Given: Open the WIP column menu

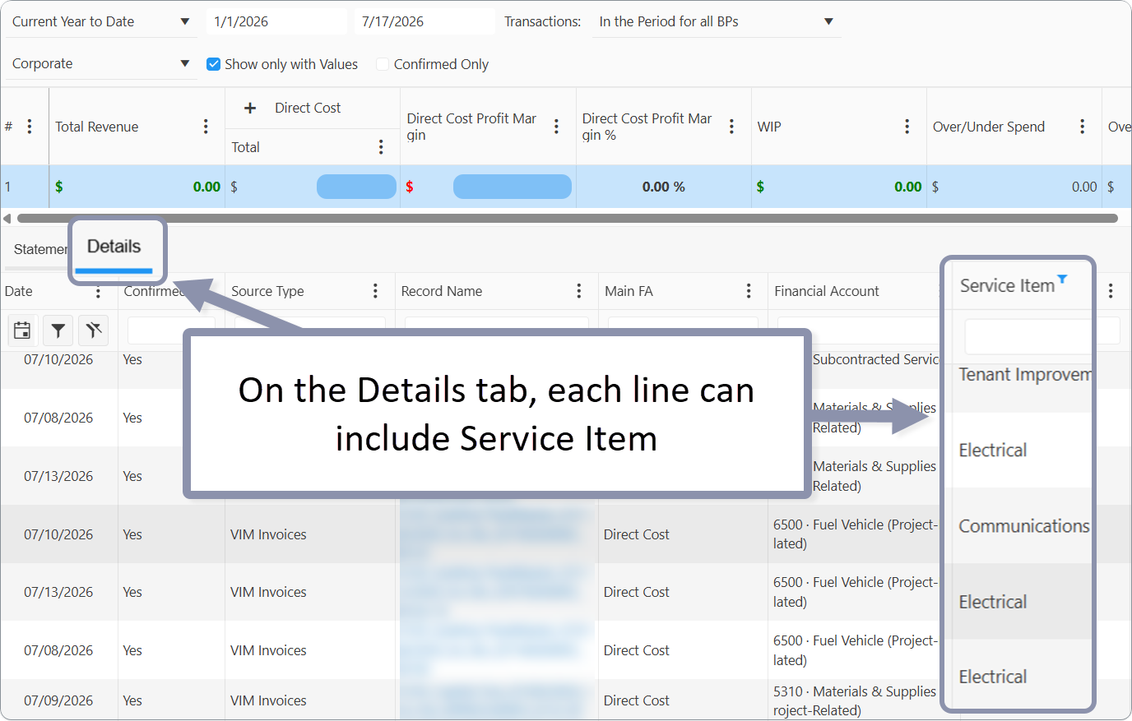Looking at the screenshot, I should click(907, 126).
